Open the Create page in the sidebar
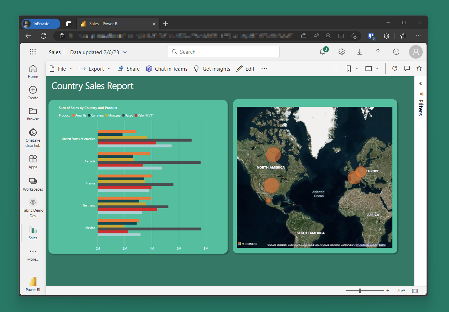Image resolution: width=449 pixels, height=312 pixels. pos(33,93)
